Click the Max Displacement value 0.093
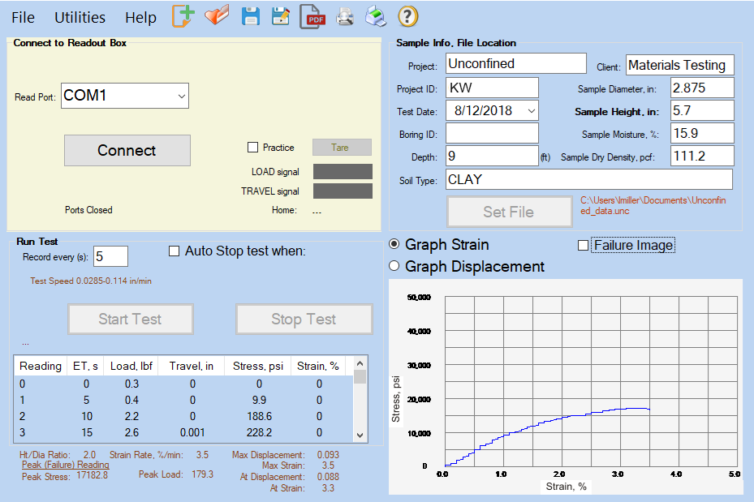754x502 pixels. 328,455
